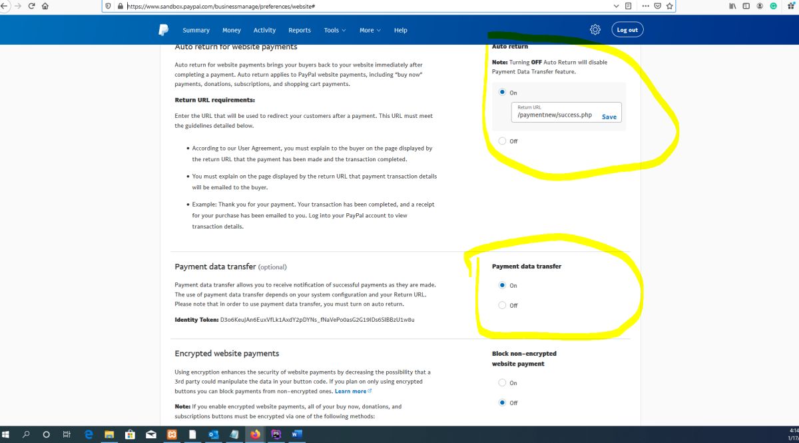
Task: Open PhpStorm from the taskbar
Action: 276,434
